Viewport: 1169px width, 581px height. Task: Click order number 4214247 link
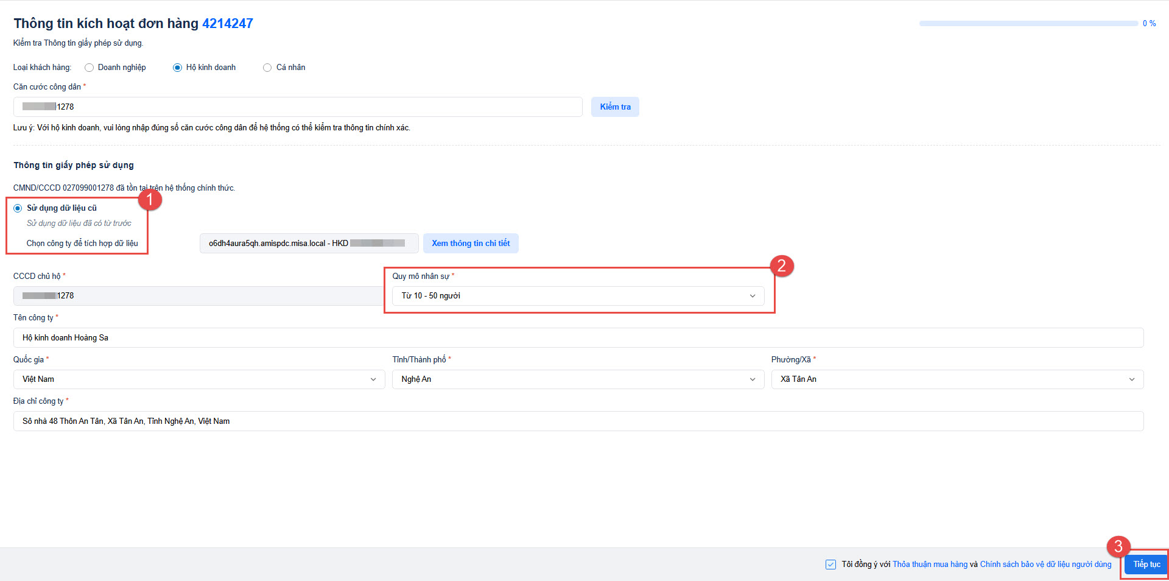(x=228, y=24)
